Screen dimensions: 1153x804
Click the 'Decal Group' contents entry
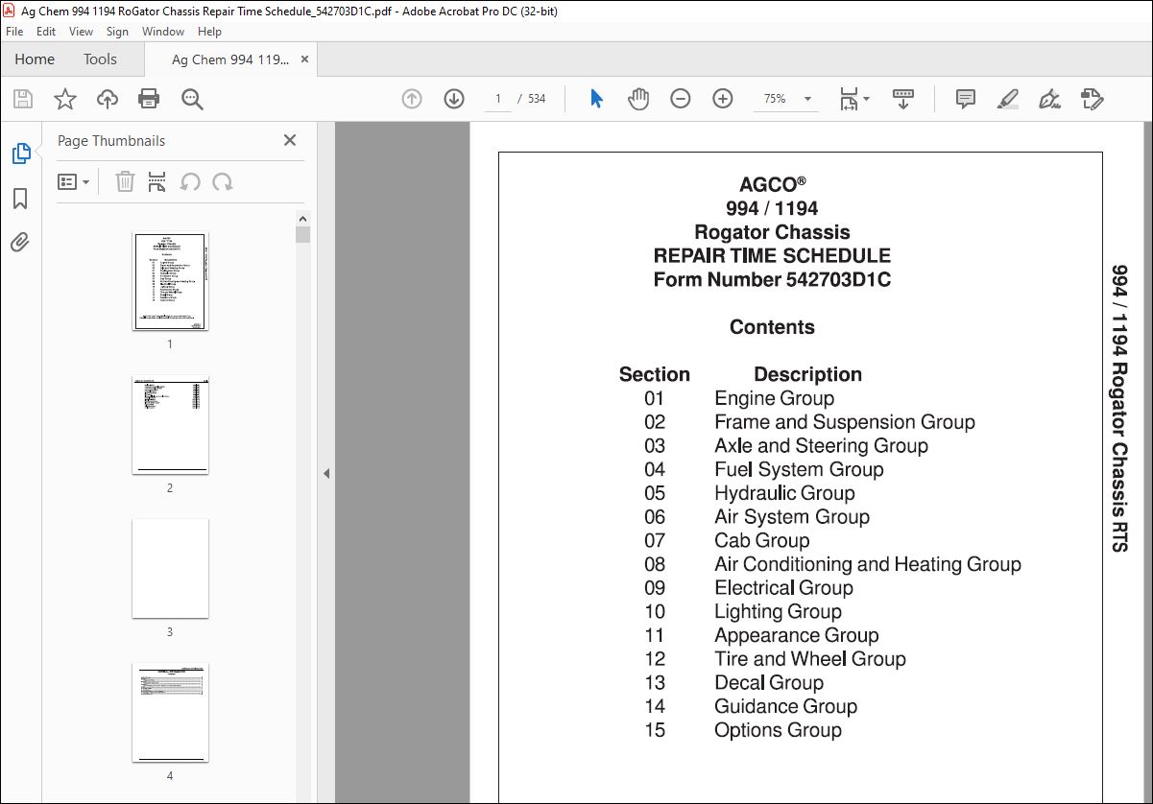[769, 683]
